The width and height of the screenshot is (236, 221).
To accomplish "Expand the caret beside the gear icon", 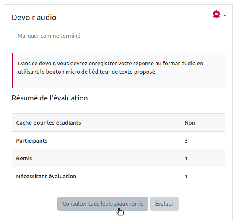I will pyautogui.click(x=225, y=15).
